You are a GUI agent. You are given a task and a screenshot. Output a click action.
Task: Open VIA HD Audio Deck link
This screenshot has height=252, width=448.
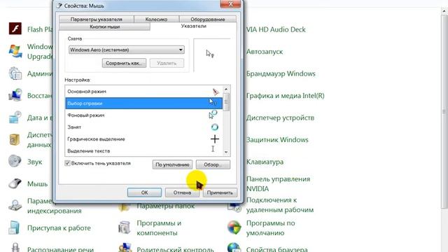coord(276,29)
